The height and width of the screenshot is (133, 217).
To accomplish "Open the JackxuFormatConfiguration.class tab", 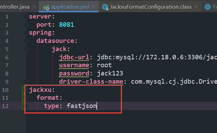I will pyautogui.click(x=151, y=7).
